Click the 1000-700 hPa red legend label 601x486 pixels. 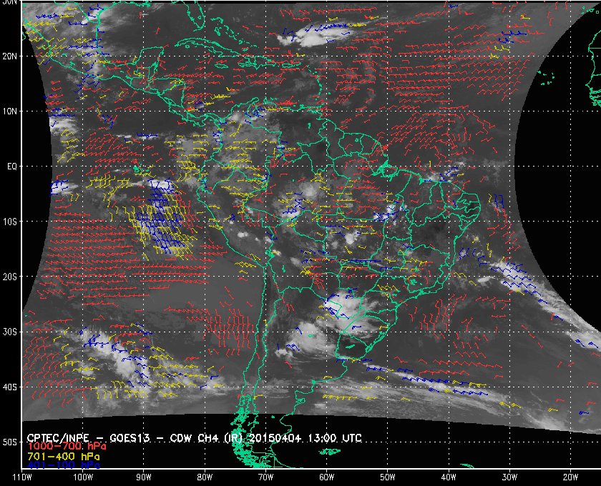67,447
